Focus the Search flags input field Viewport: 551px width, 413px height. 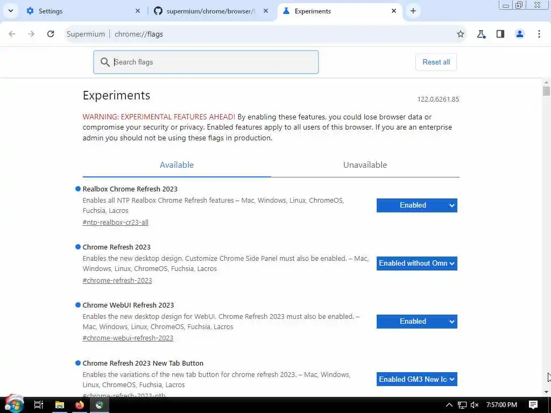206,62
